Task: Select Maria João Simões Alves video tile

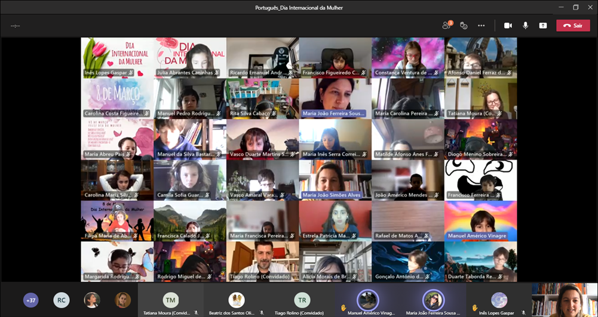Action: 335,179
